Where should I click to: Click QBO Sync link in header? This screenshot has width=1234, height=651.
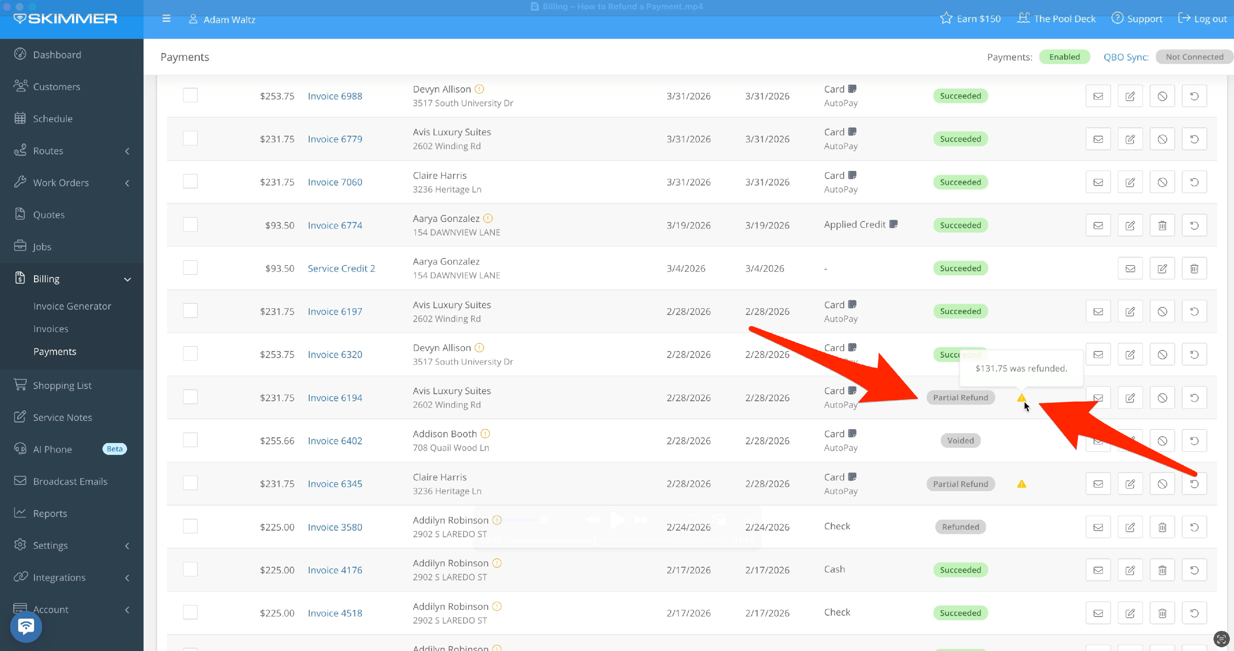coord(1126,57)
